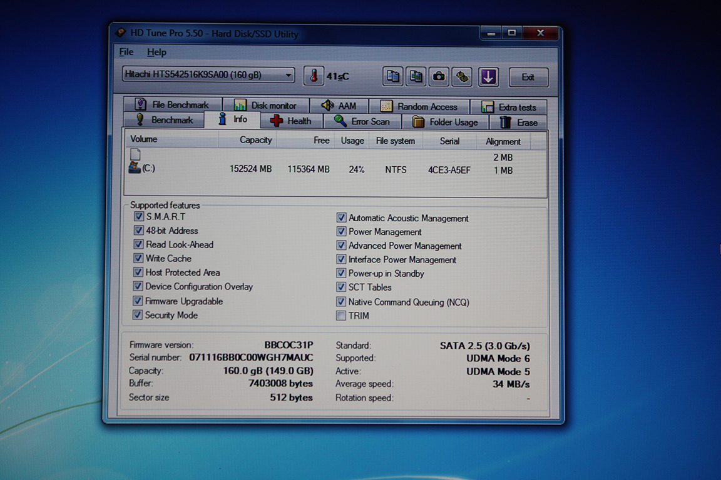Image resolution: width=721 pixels, height=480 pixels.
Task: Toggle the Host Protected Area checkbox
Action: (138, 272)
